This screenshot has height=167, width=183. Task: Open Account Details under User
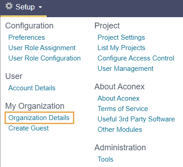coord(32,88)
